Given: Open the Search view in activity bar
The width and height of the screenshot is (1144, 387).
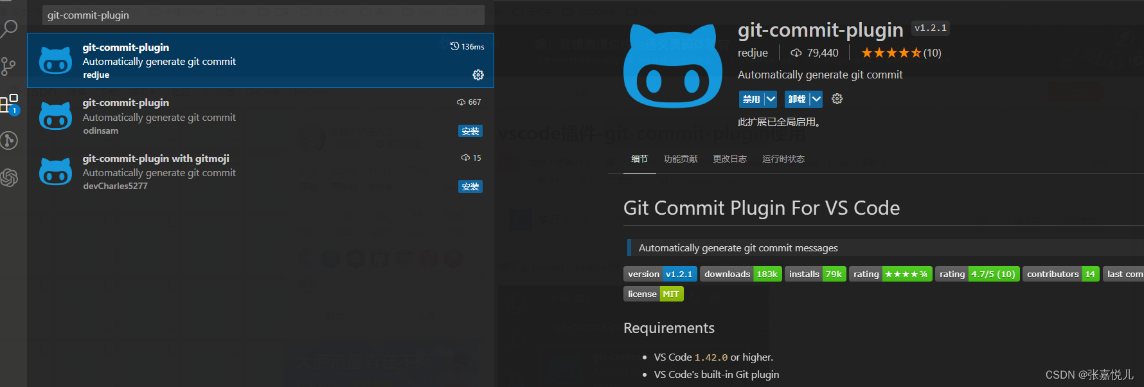Looking at the screenshot, I should pyautogui.click(x=9, y=28).
